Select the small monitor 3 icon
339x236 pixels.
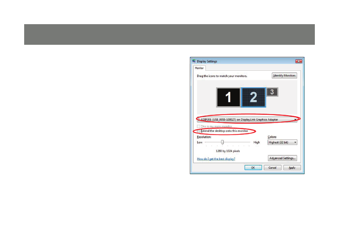pos(272,92)
